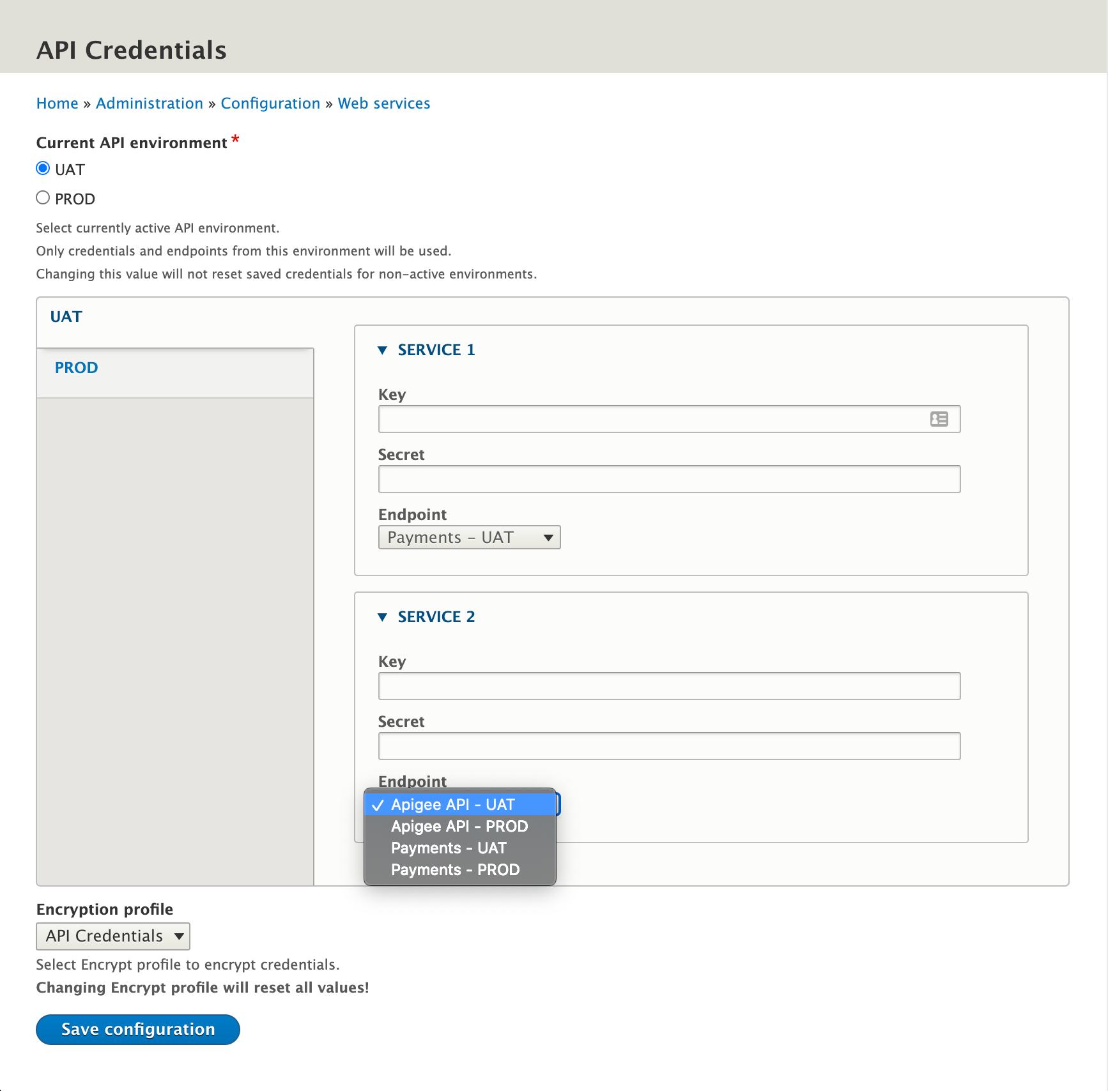
Task: Click the Service 2 Secret input field
Action: (x=668, y=745)
